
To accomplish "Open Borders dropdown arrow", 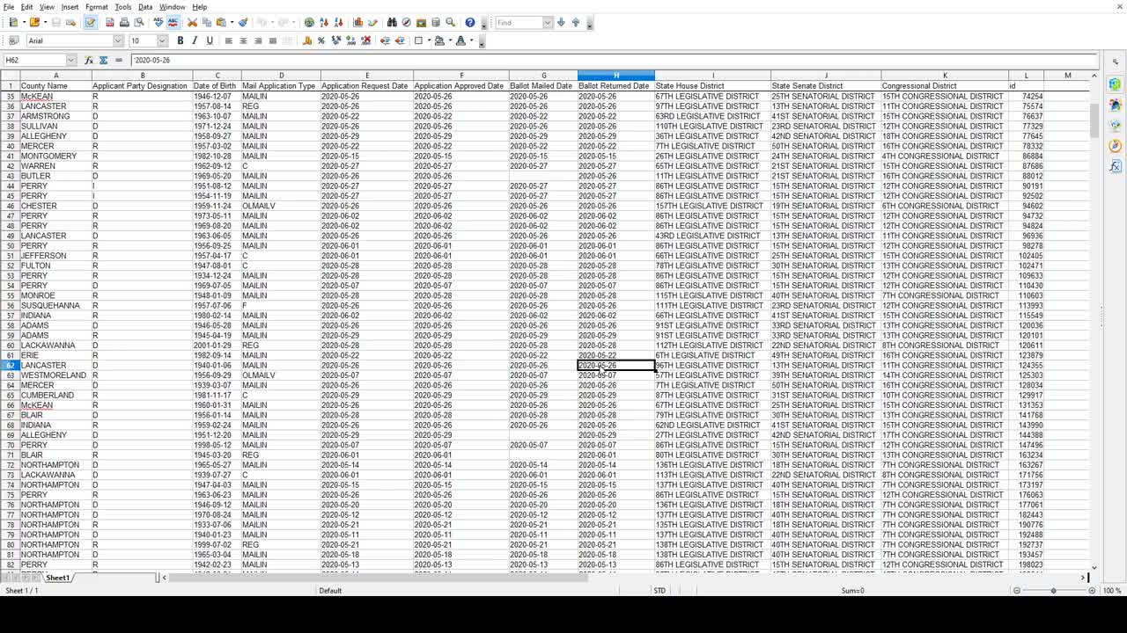I will [x=428, y=40].
